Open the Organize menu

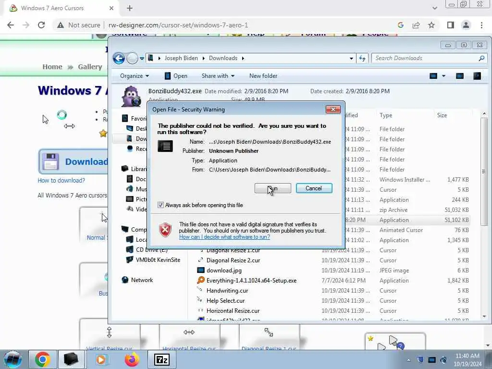[135, 76]
